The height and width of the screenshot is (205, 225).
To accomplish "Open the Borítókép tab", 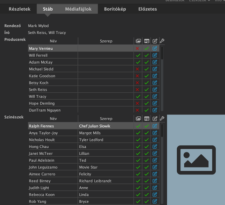I will pyautogui.click(x=115, y=9).
